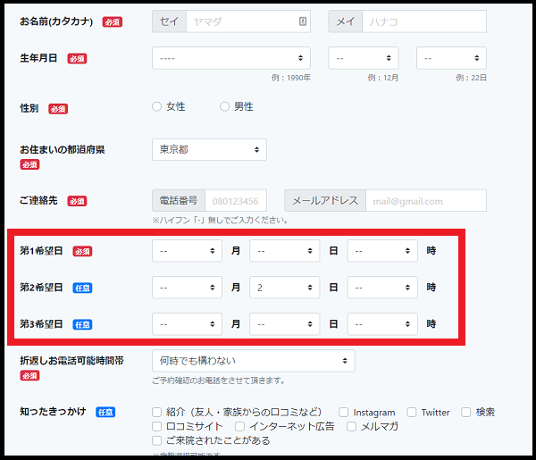Click the セイ katakana surname input field
Image resolution: width=536 pixels, height=460 pixels.
247,21
